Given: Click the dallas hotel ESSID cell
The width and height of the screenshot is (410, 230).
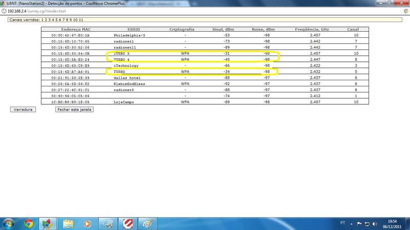Looking at the screenshot, I should click(127, 78).
